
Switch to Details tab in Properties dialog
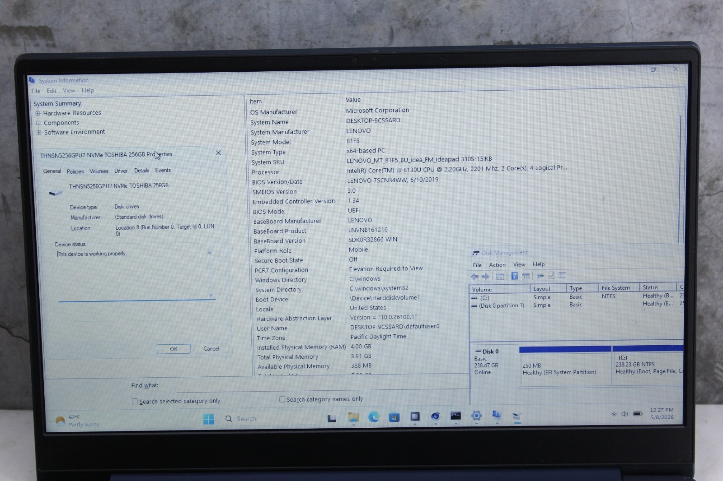click(x=141, y=171)
